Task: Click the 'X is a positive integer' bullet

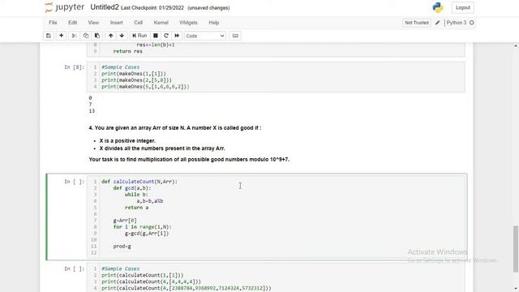Action: [127, 140]
